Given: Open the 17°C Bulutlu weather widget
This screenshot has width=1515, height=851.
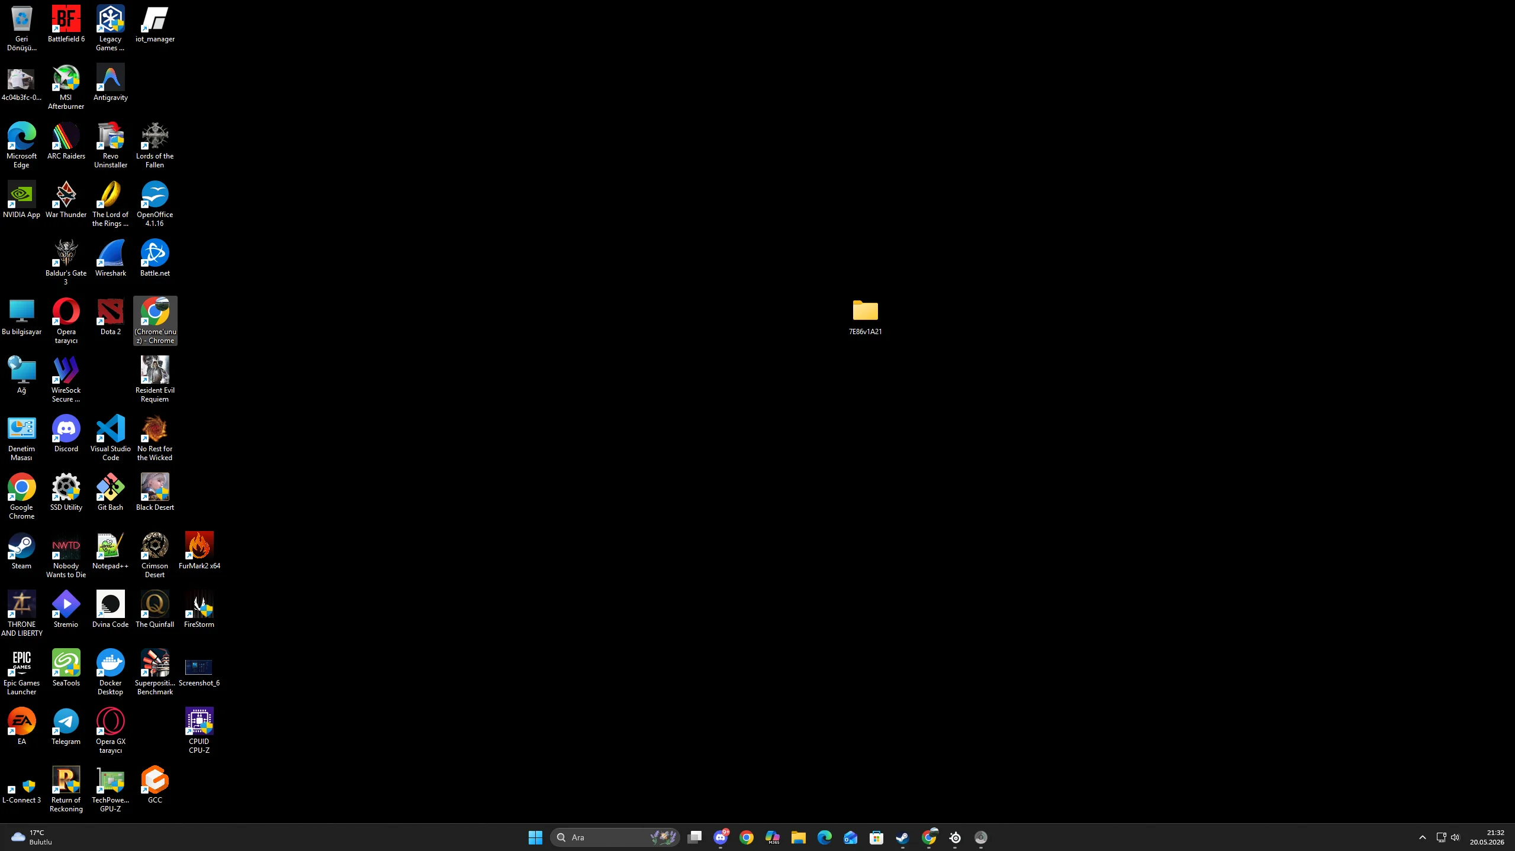Looking at the screenshot, I should click(x=32, y=837).
